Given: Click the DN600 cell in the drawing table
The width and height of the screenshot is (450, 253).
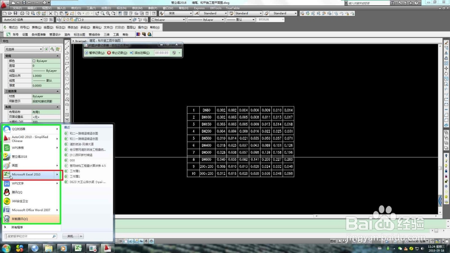Looking at the screenshot, I should point(207,160).
